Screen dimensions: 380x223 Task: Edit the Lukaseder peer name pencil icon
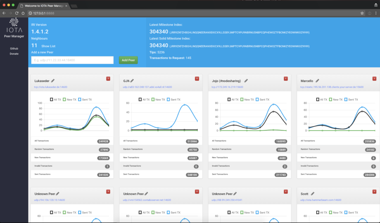[53, 81]
